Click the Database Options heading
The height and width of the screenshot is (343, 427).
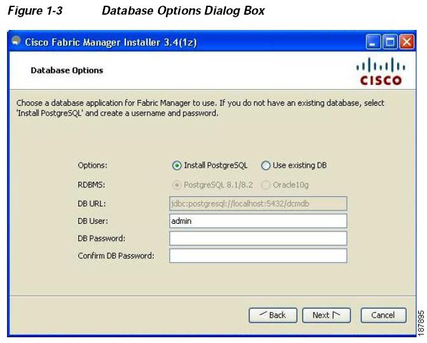[x=67, y=70]
